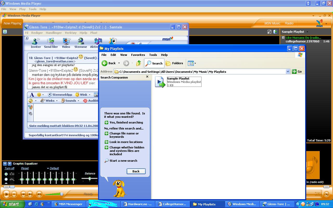Expand chat toolbar chevron at top-left
This screenshot has height=208, width=333.
click(x=26, y=38)
